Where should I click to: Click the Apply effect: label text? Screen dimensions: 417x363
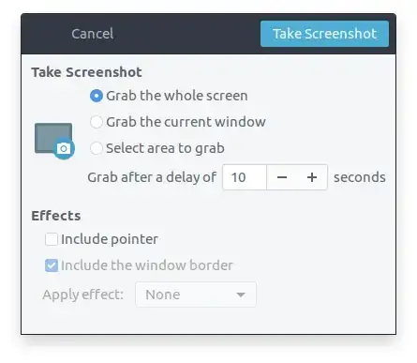(x=83, y=295)
